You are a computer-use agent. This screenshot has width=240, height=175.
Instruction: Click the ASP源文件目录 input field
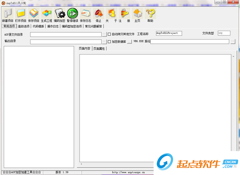66,34
